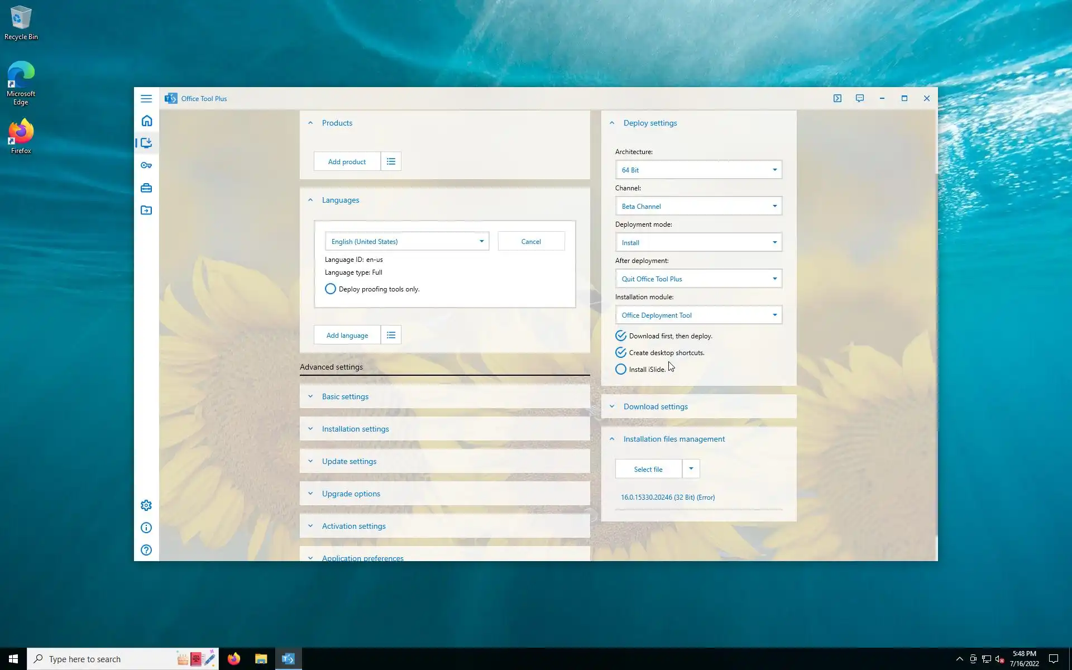Expand the Installation settings section
Image resolution: width=1072 pixels, height=670 pixels.
355,429
